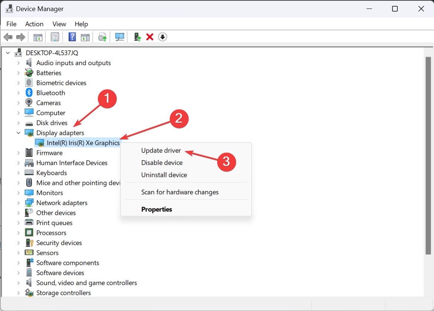434x311 pixels.
Task: Open the Action menu
Action: point(34,24)
